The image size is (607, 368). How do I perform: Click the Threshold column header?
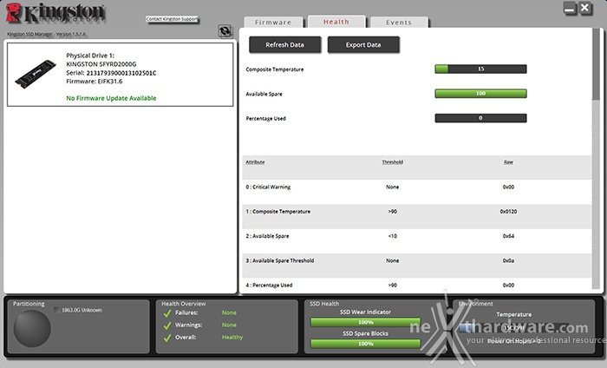point(392,162)
